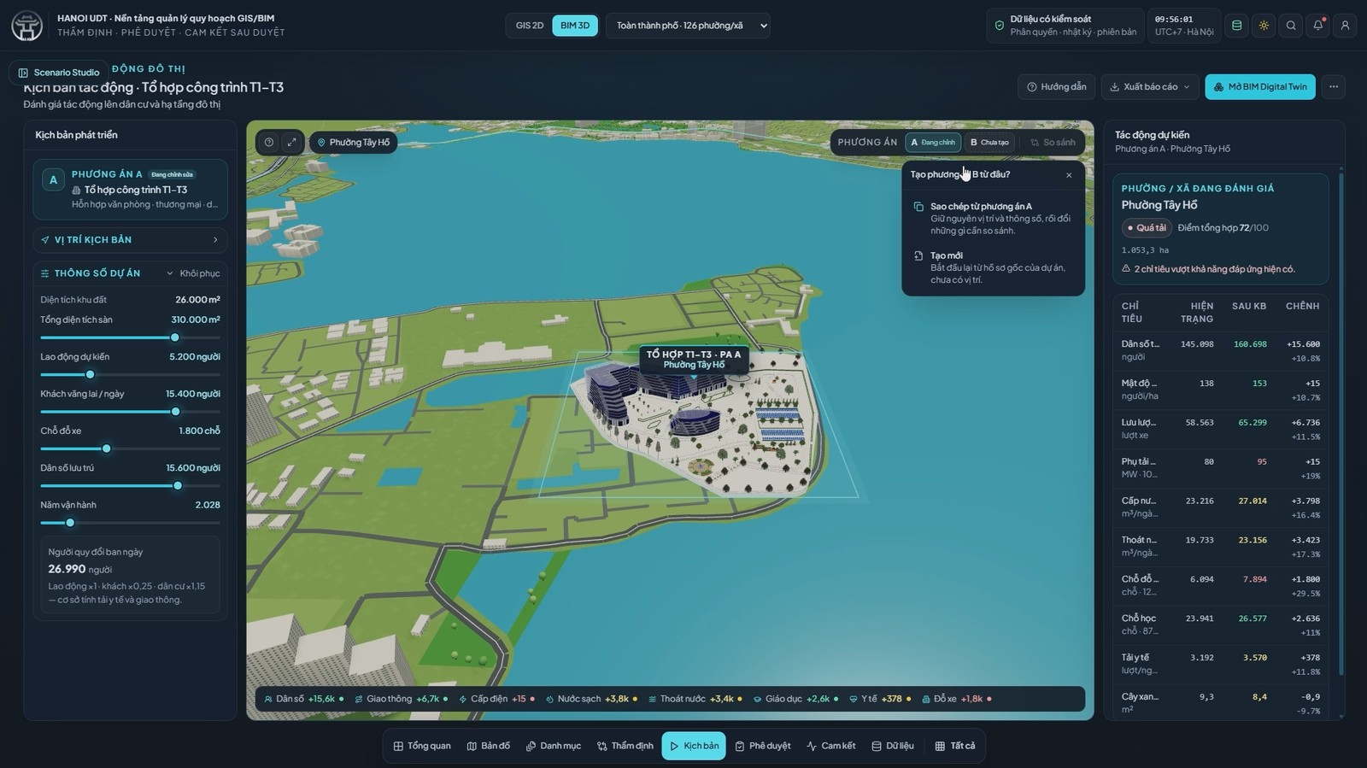Select Phương án A scenario card
The width and height of the screenshot is (1367, 768).
click(130, 189)
